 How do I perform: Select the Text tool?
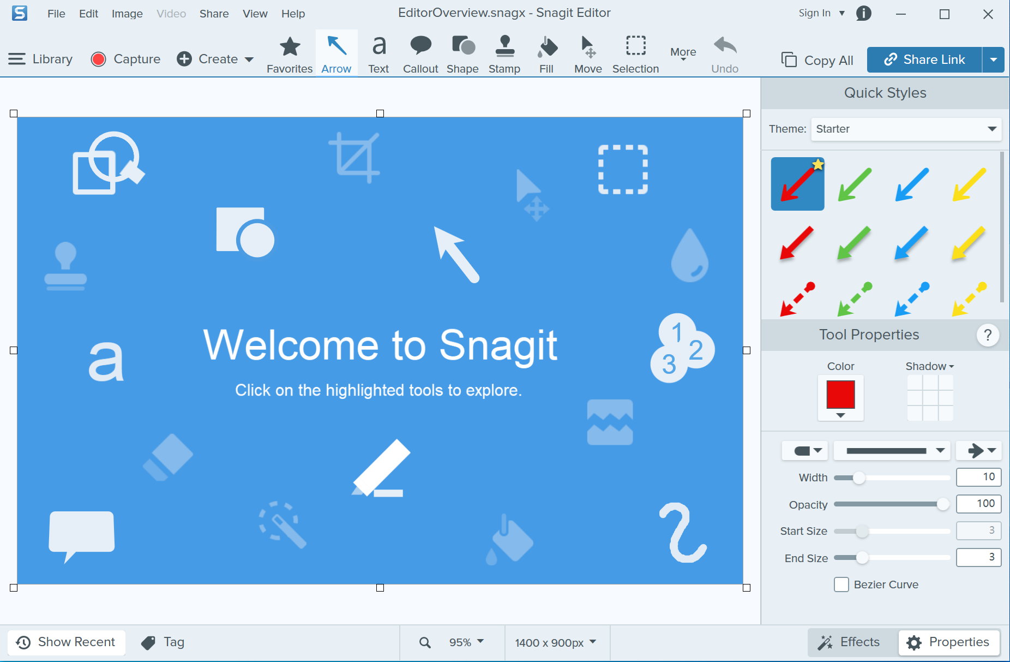(x=378, y=55)
